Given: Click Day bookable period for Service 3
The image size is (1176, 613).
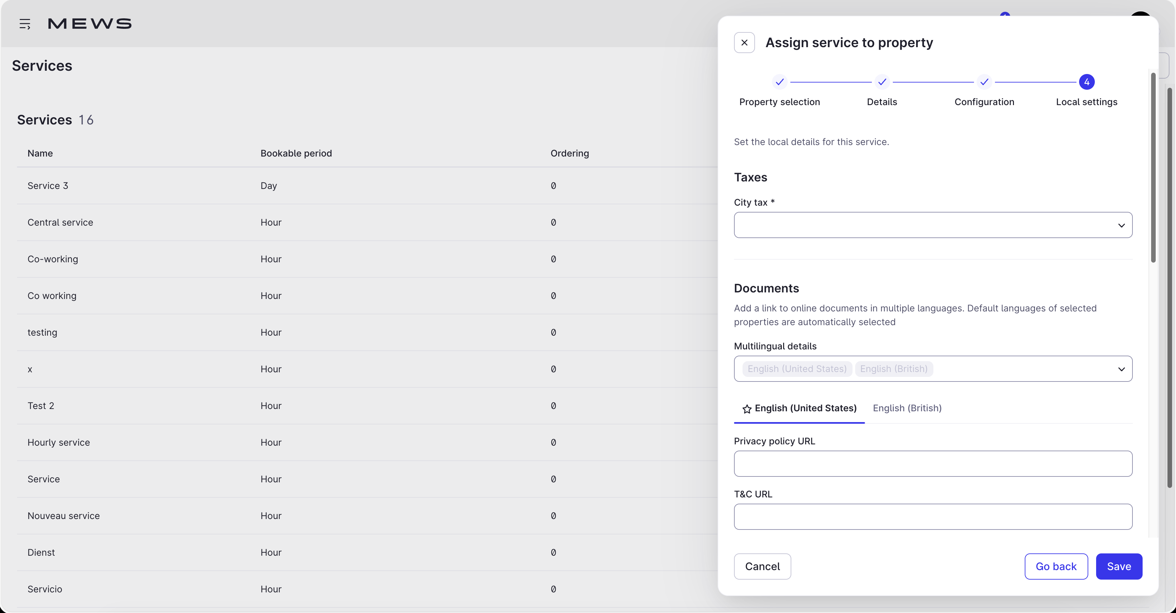Looking at the screenshot, I should (268, 186).
